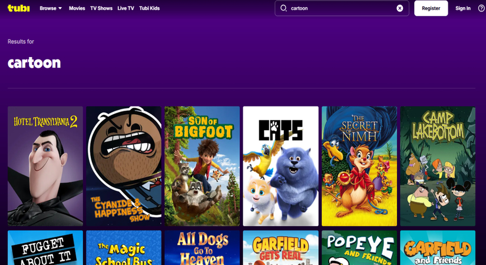
Task: Focus the search box containing cartoon
Action: [x=342, y=8]
